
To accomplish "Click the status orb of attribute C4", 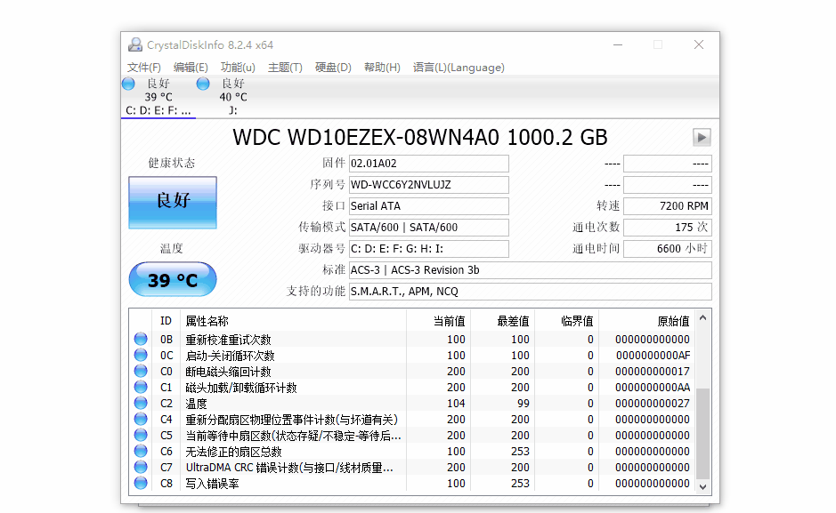I will pyautogui.click(x=141, y=420).
